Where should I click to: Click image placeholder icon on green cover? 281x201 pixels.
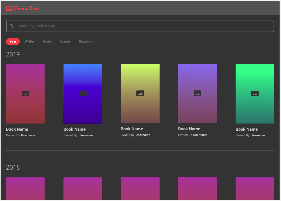[255, 94]
